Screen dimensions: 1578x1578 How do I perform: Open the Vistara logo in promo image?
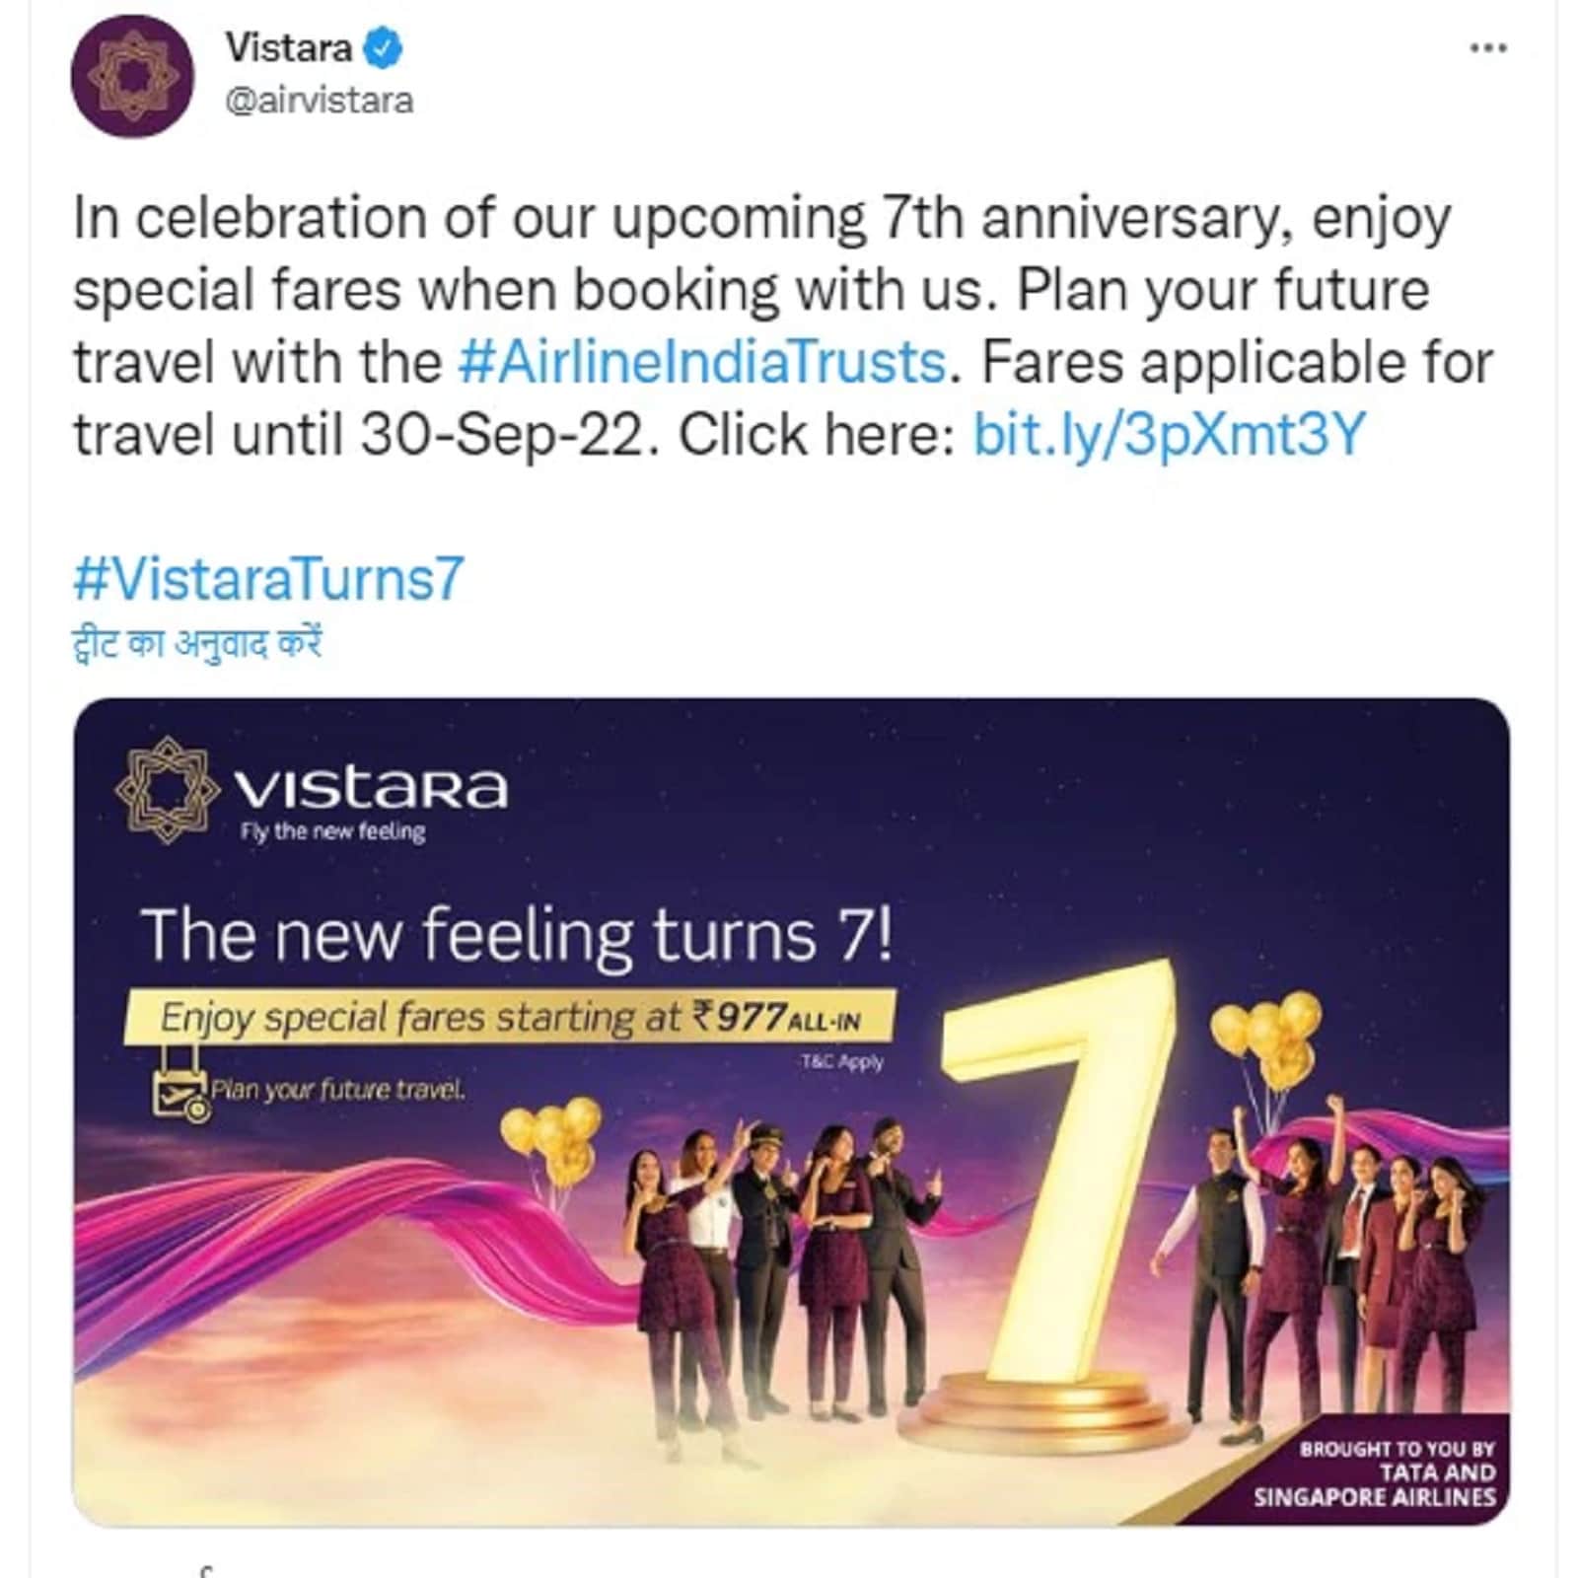pos(312,789)
